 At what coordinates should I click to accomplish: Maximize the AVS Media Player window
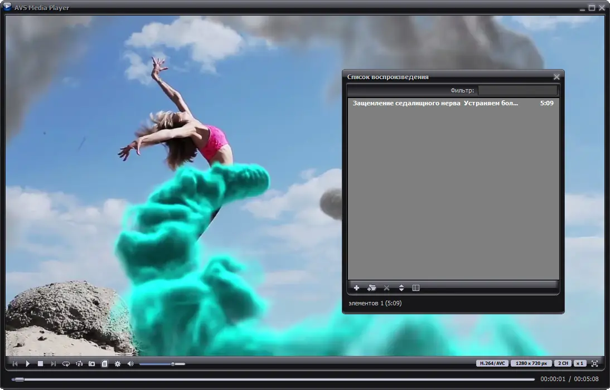click(592, 8)
